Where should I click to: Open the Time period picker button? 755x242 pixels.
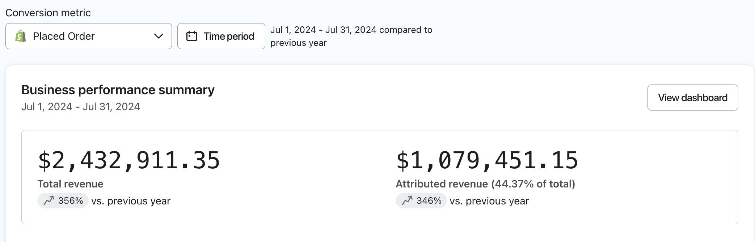tap(221, 36)
